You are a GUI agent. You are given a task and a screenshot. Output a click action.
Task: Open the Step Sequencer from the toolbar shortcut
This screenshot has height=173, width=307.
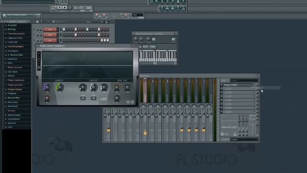[x=167, y=8]
